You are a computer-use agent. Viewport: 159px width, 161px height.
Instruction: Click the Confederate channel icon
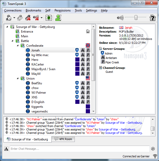pyautogui.click(x=23, y=45)
